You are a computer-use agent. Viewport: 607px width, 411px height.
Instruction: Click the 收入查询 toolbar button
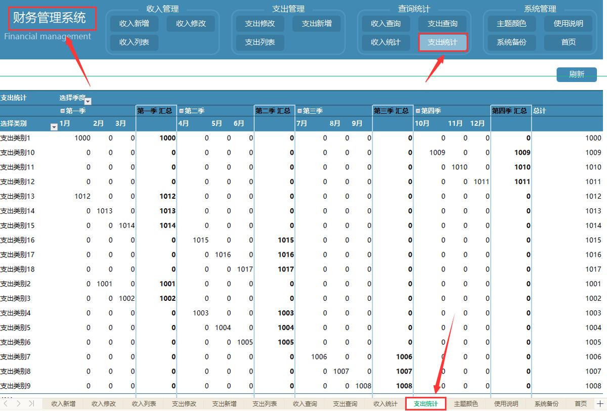(x=385, y=23)
